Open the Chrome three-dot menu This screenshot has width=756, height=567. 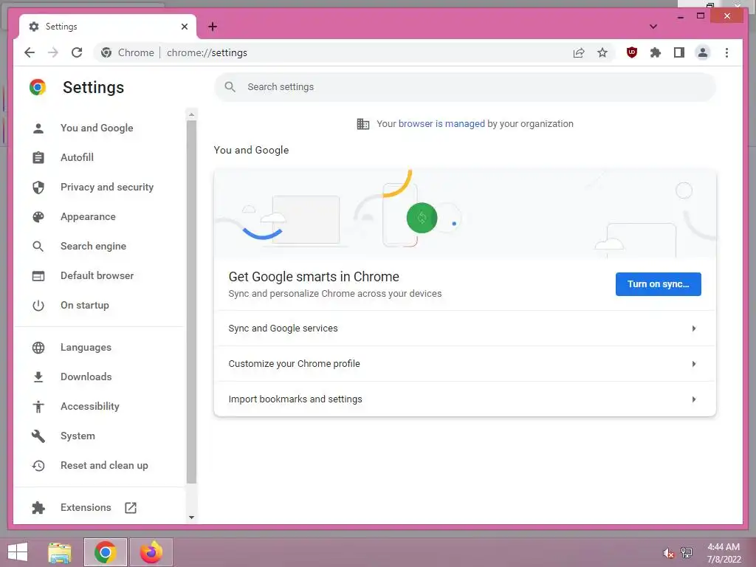(x=726, y=52)
